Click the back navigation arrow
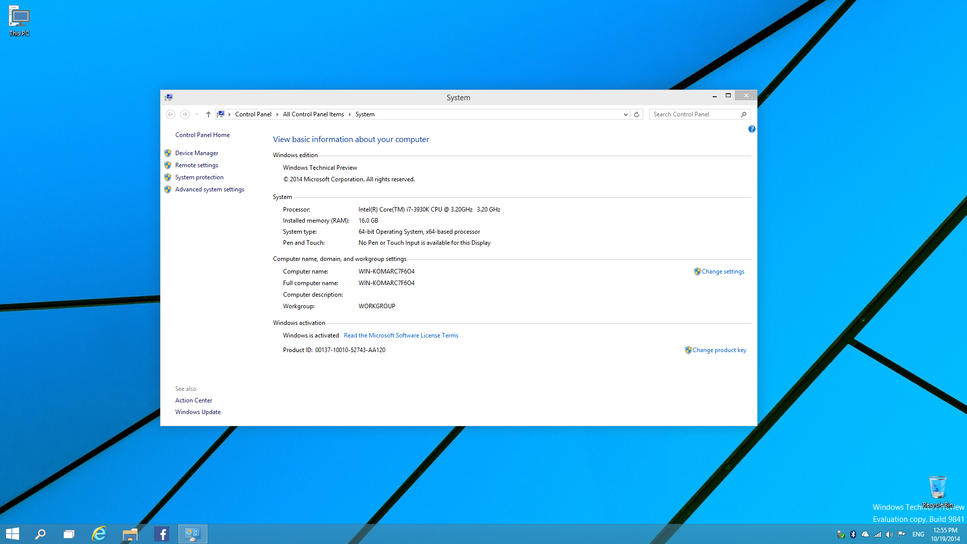Image resolution: width=967 pixels, height=544 pixels. (x=170, y=114)
